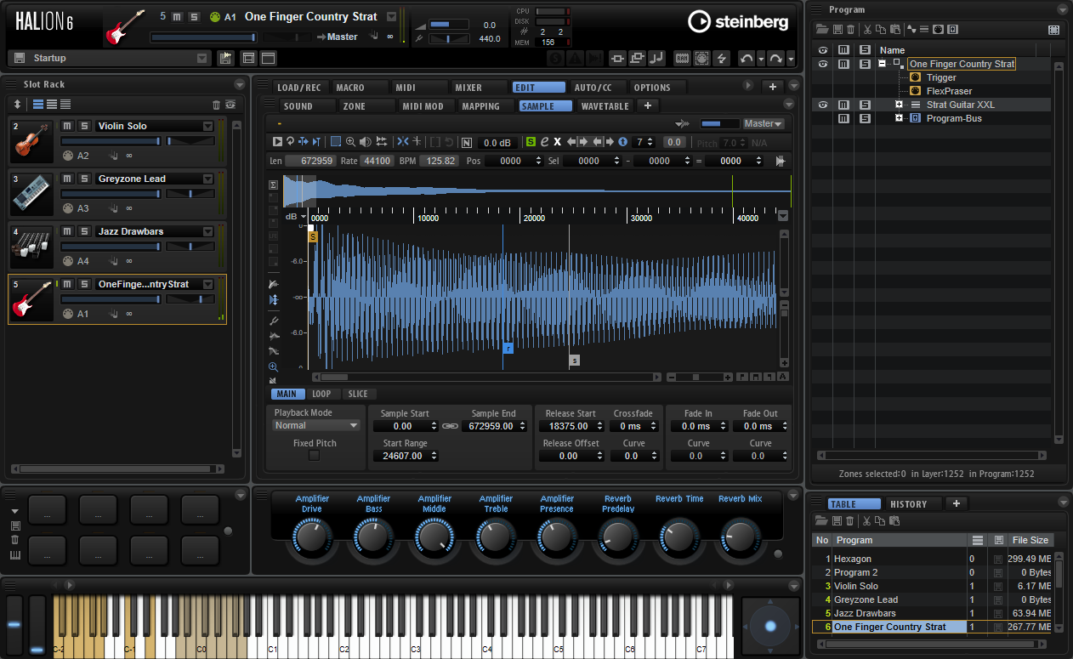
Task: Enable the Fixed Pitch checkbox
Action: pyautogui.click(x=314, y=456)
